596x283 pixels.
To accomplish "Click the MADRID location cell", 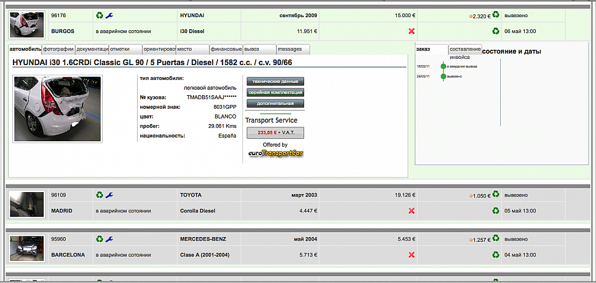I will 71,211.
